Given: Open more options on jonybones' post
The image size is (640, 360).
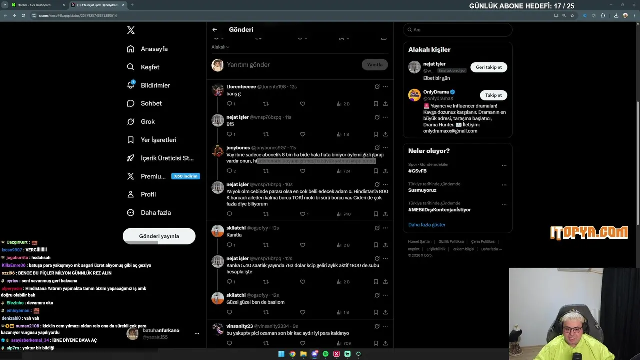Looking at the screenshot, I should [385, 148].
